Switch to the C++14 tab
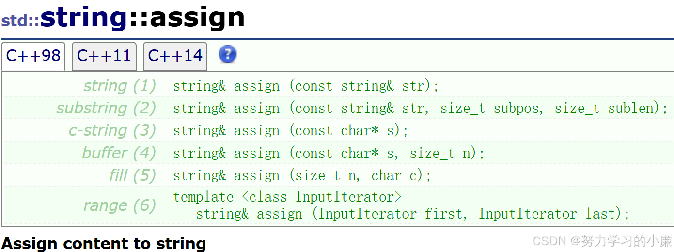This screenshot has width=674, height=252. [x=175, y=56]
